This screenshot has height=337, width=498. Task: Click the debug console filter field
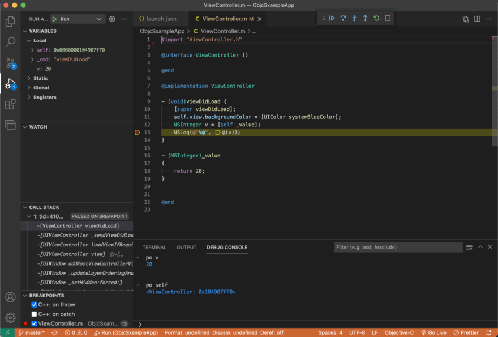tap(398, 247)
